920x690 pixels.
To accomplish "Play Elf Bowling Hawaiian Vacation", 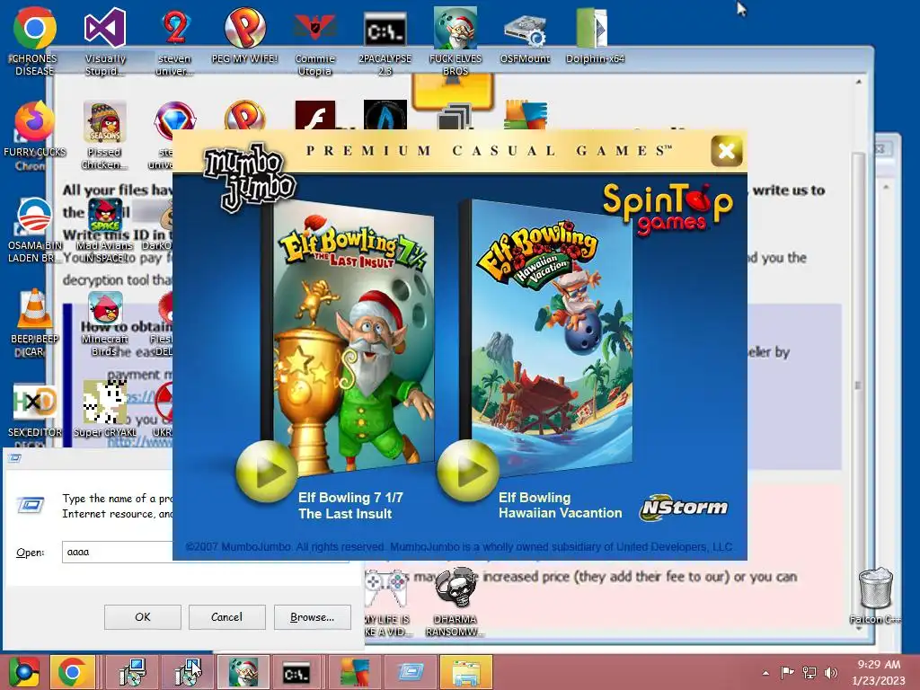I will 468,471.
